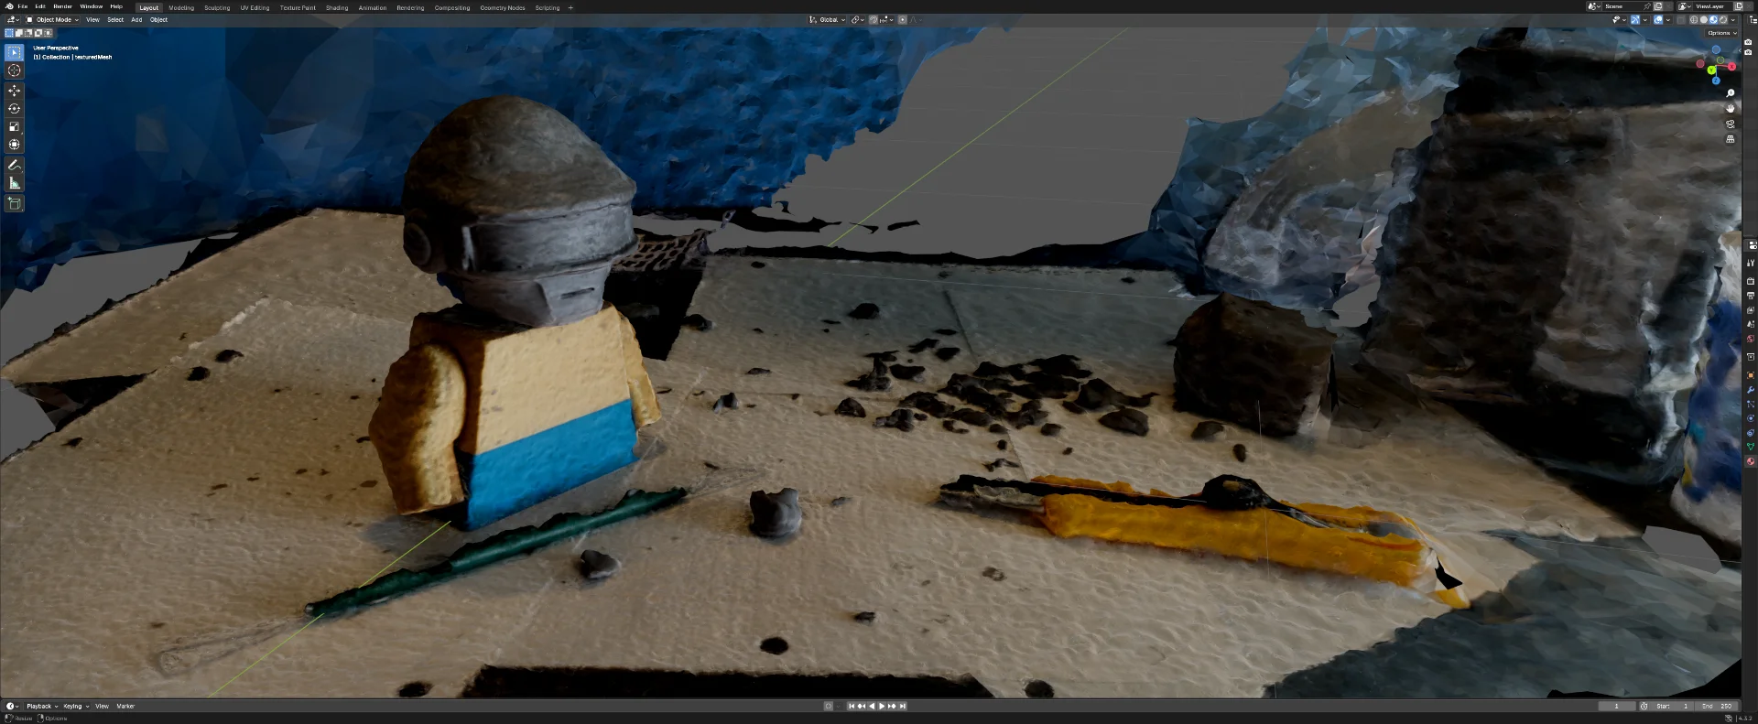
Task: Select the Select Box tool
Action: pyautogui.click(x=14, y=52)
